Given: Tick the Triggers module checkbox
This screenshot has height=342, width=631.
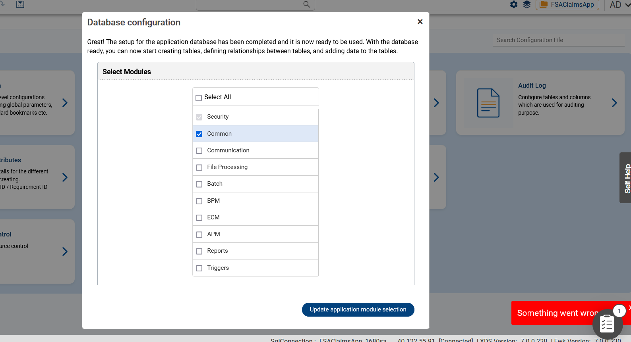Looking at the screenshot, I should [x=199, y=268].
